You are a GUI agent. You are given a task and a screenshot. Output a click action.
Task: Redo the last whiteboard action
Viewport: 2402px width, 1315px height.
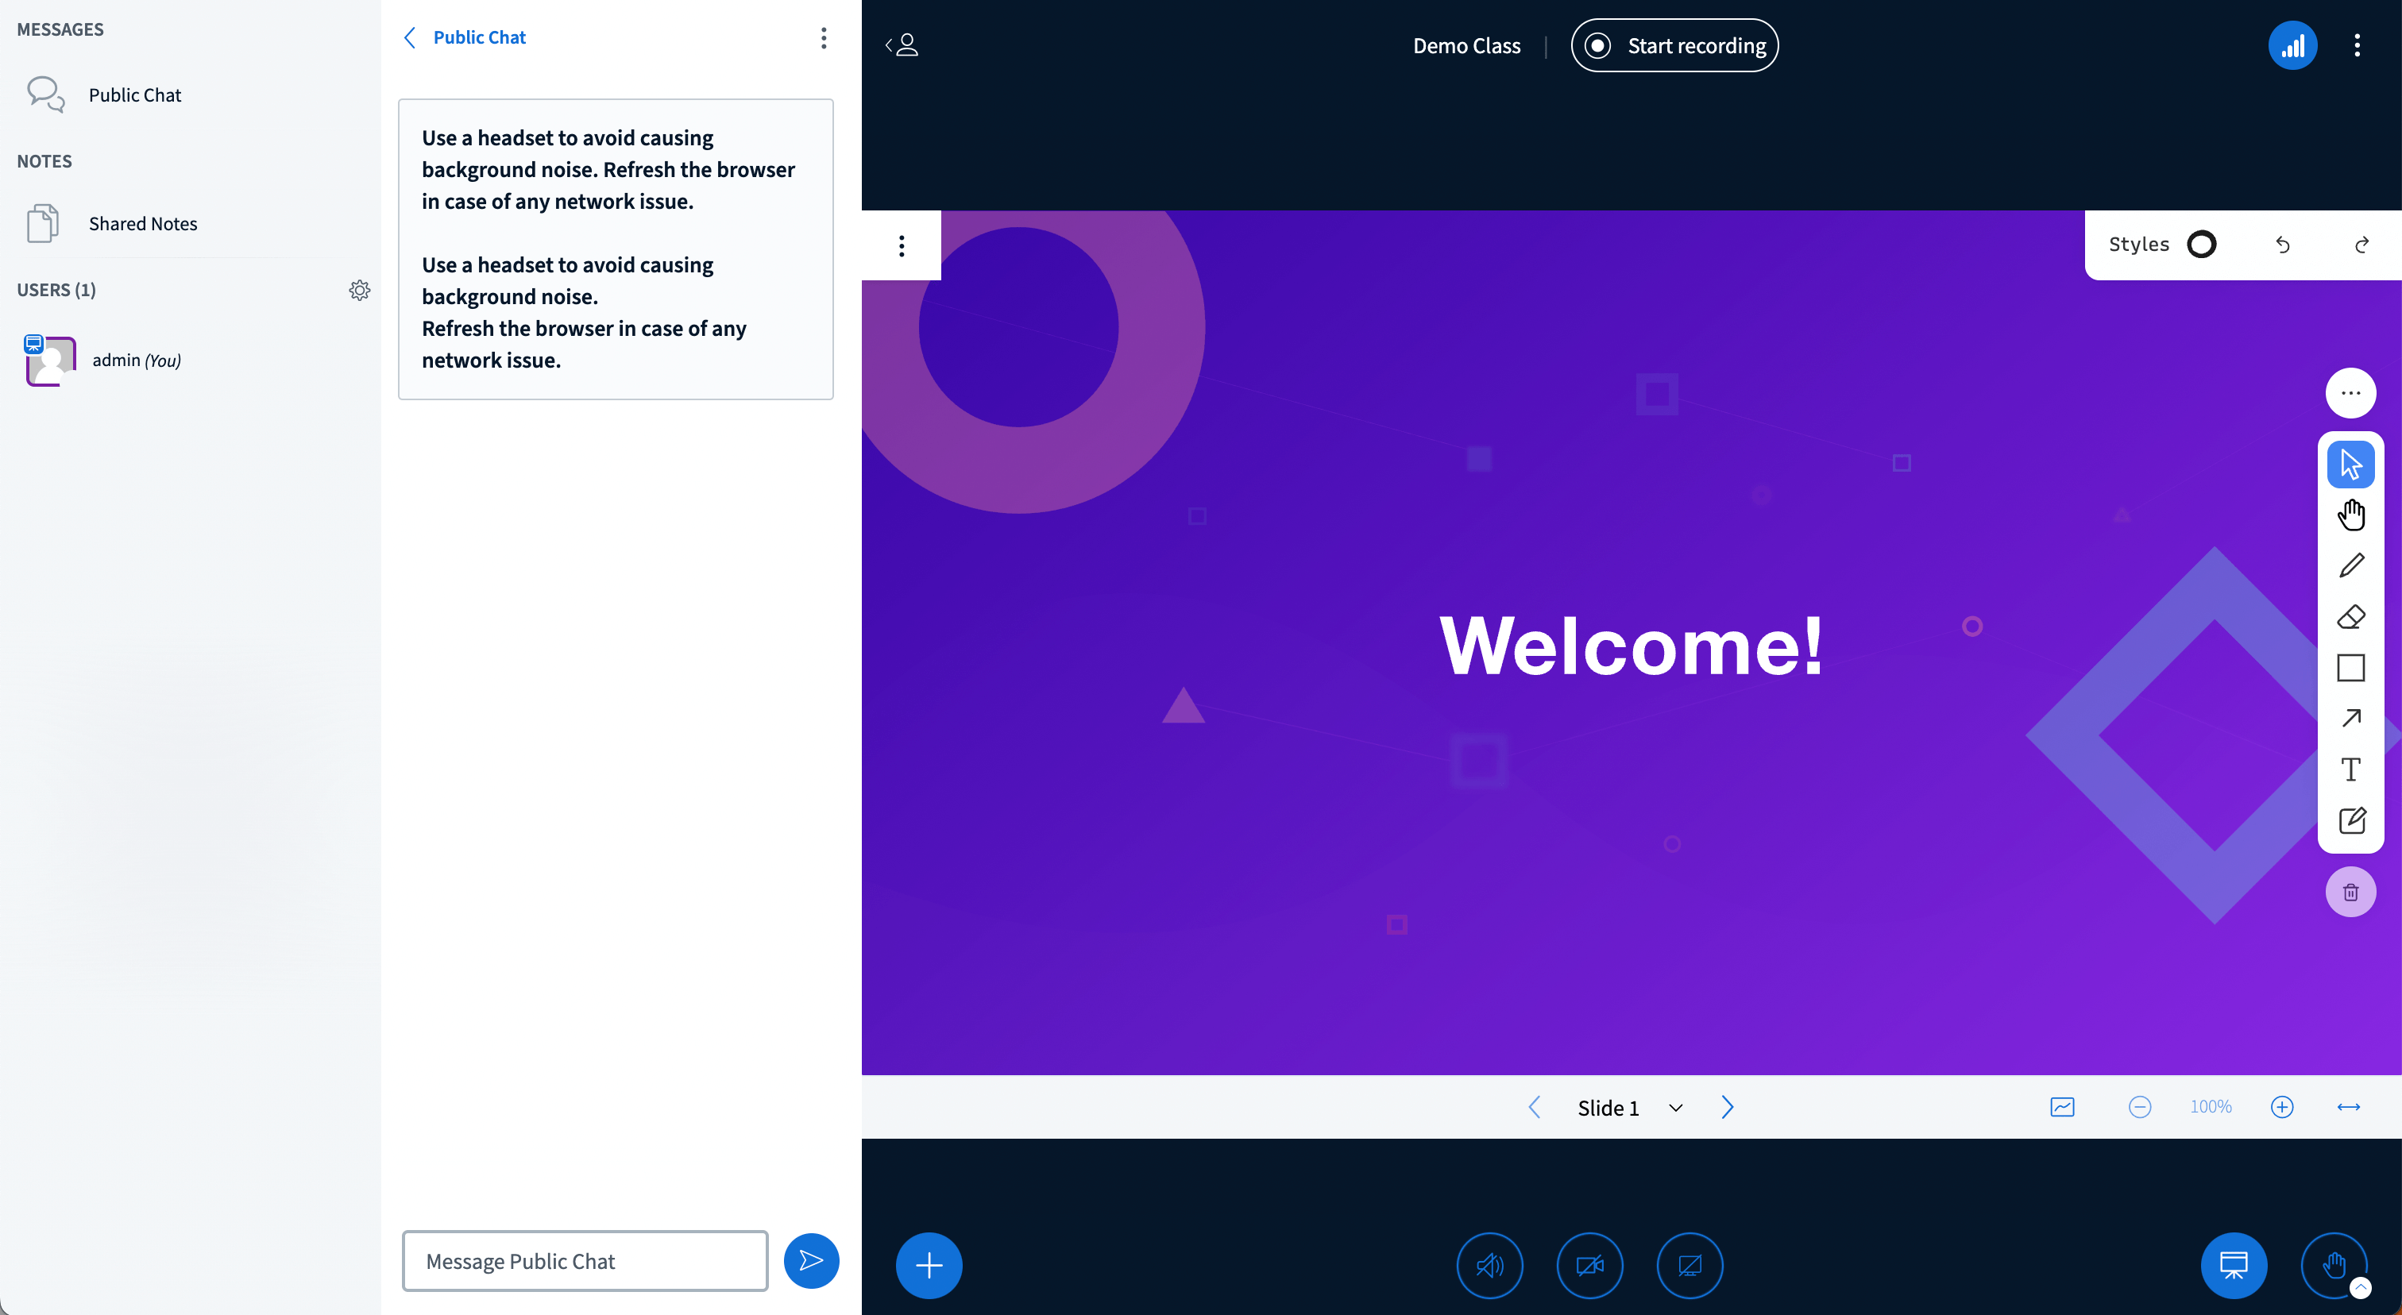coord(2361,244)
